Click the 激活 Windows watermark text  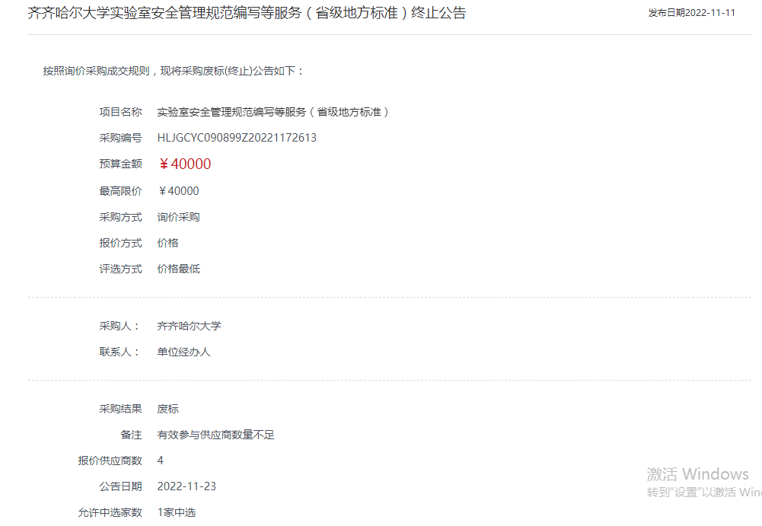[x=698, y=474]
